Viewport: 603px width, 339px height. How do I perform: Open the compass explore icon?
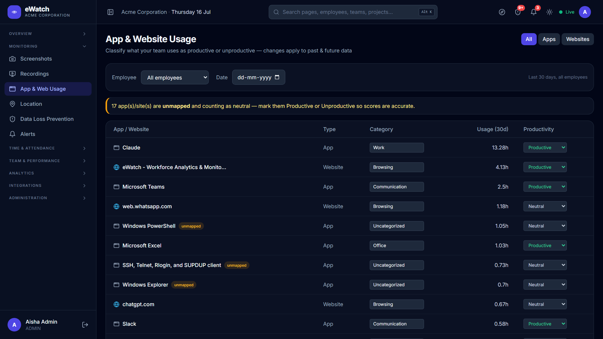click(502, 12)
